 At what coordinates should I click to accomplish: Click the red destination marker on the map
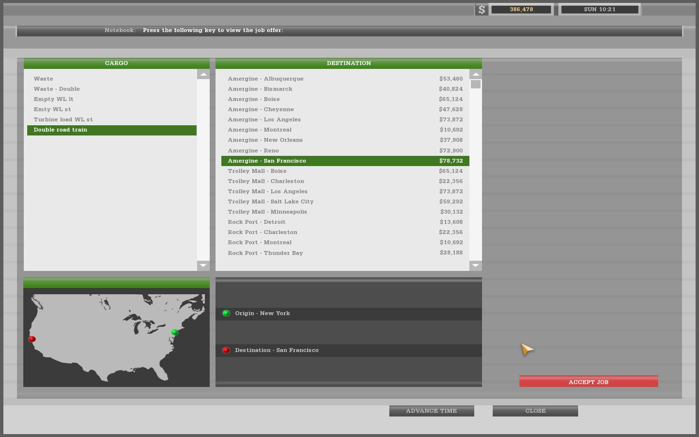(32, 339)
